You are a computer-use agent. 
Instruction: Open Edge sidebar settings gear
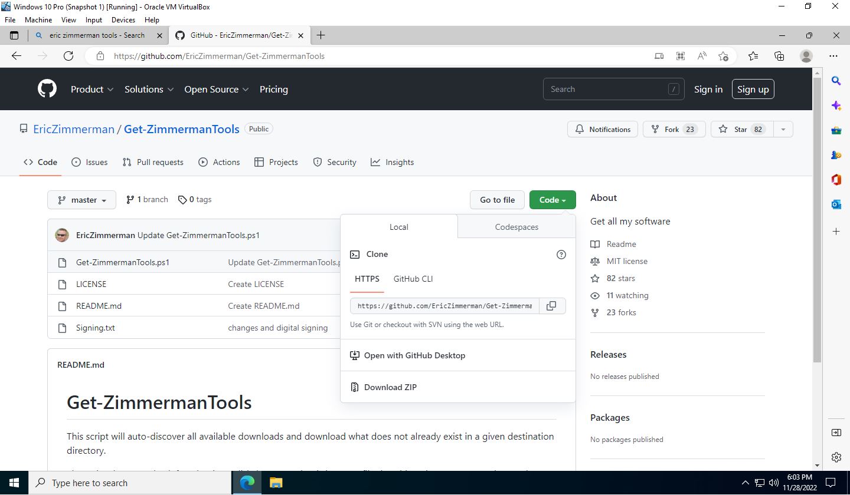(x=836, y=457)
